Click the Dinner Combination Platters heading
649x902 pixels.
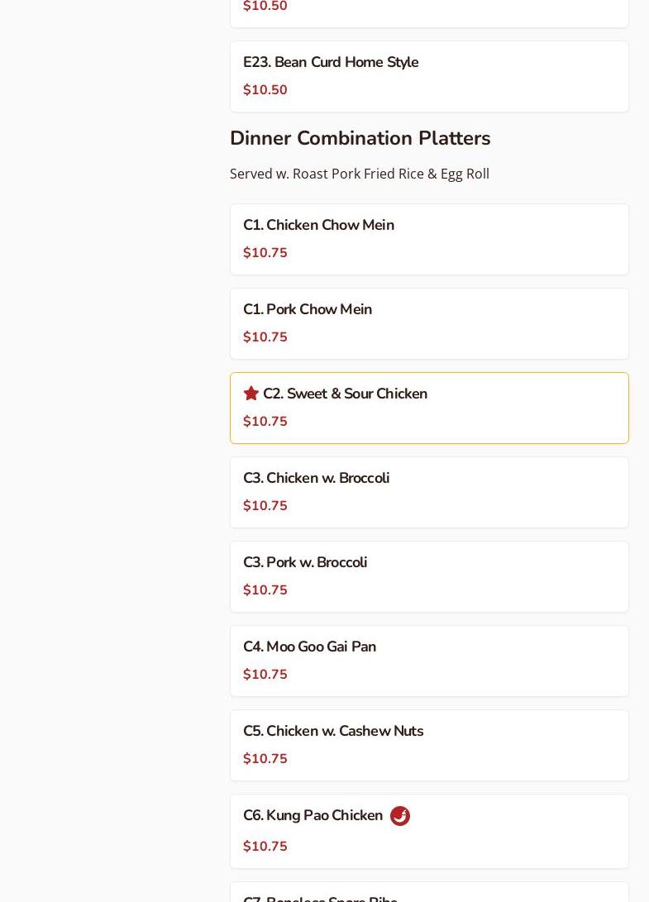click(360, 138)
